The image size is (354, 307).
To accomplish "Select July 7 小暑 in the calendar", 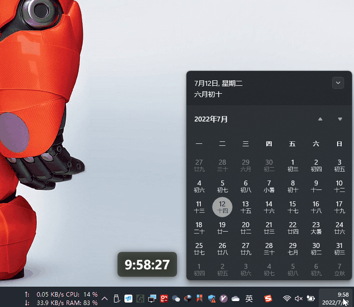I will click(269, 186).
